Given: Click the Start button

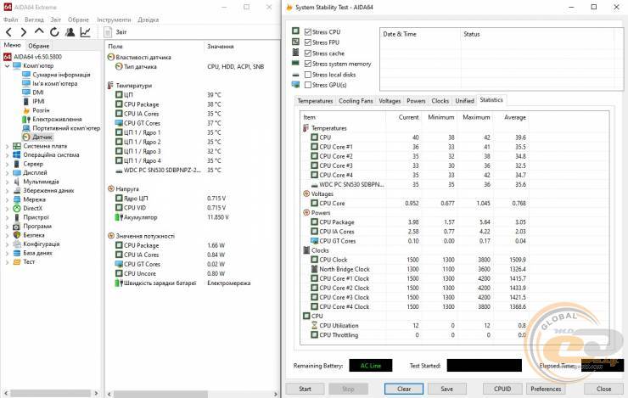Looking at the screenshot, I should pos(305,389).
